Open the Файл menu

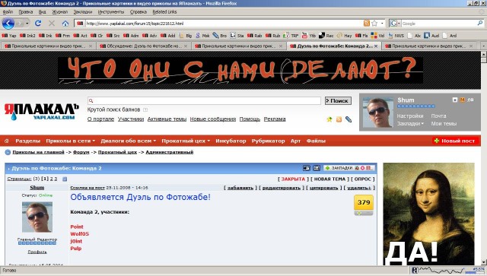(x=8, y=12)
